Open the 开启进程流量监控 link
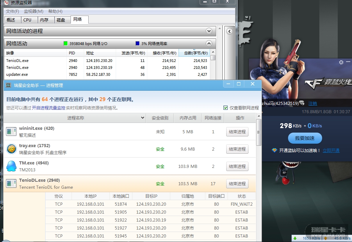This screenshot has height=242, width=352. click(x=49, y=108)
